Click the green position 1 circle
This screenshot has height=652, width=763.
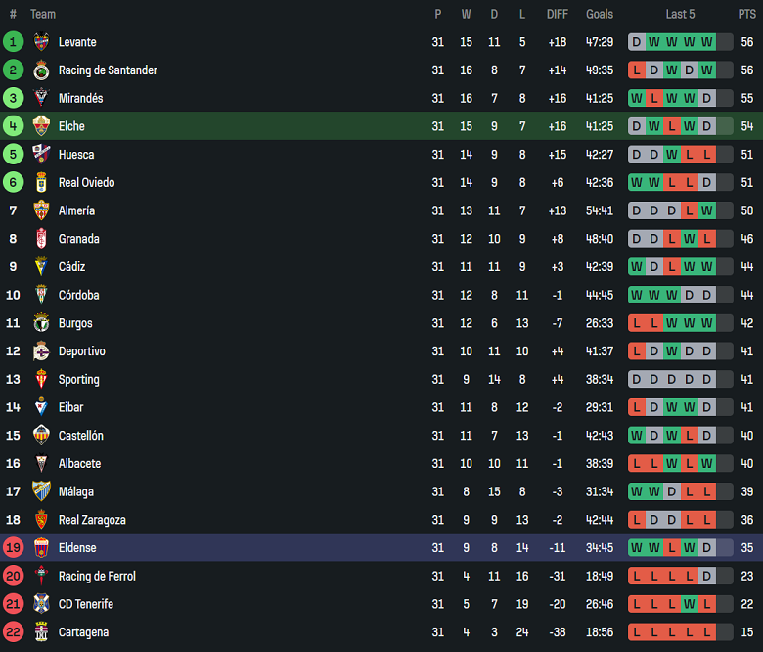[x=13, y=42]
